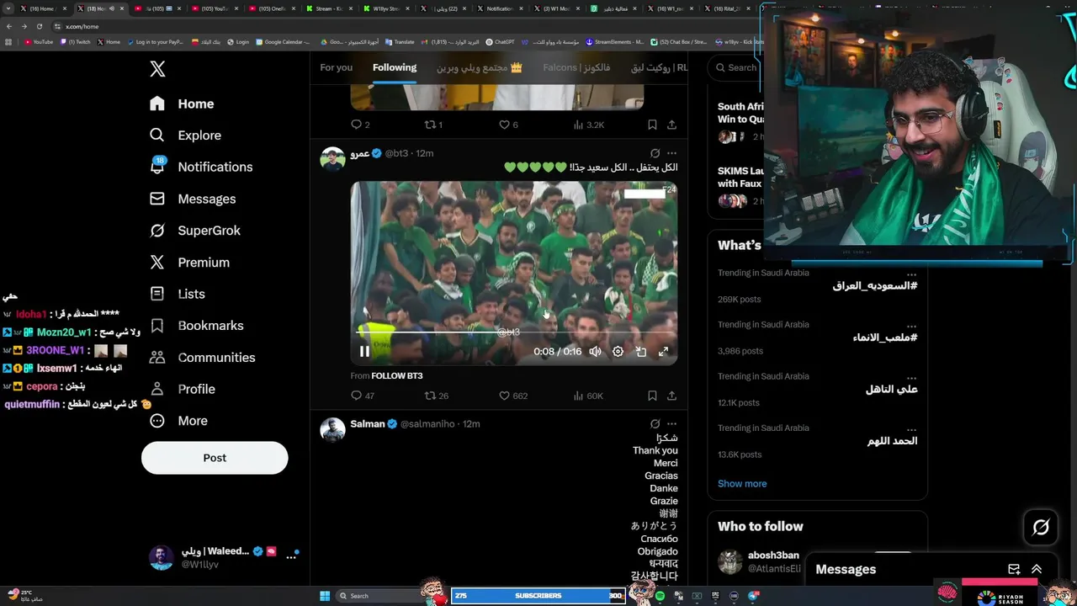Open trending topic #ملعب_الانماء
This screenshot has width=1077, height=606.
coord(885,338)
